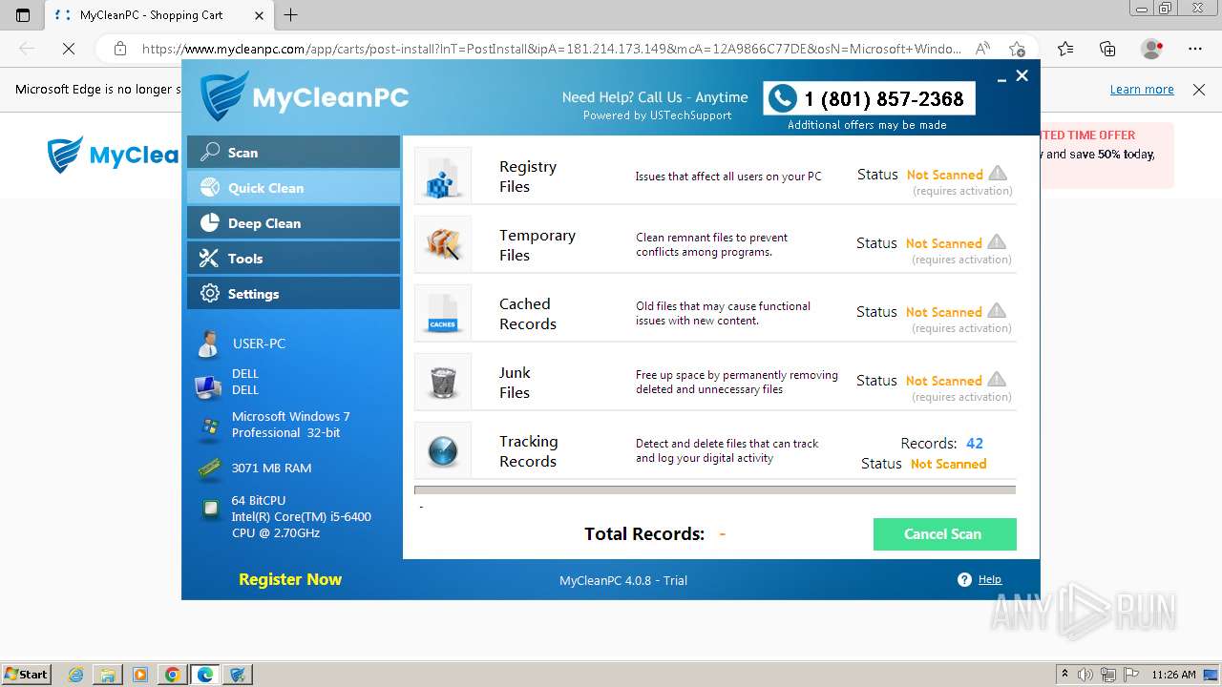Open Edge Collections icon

click(1107, 49)
